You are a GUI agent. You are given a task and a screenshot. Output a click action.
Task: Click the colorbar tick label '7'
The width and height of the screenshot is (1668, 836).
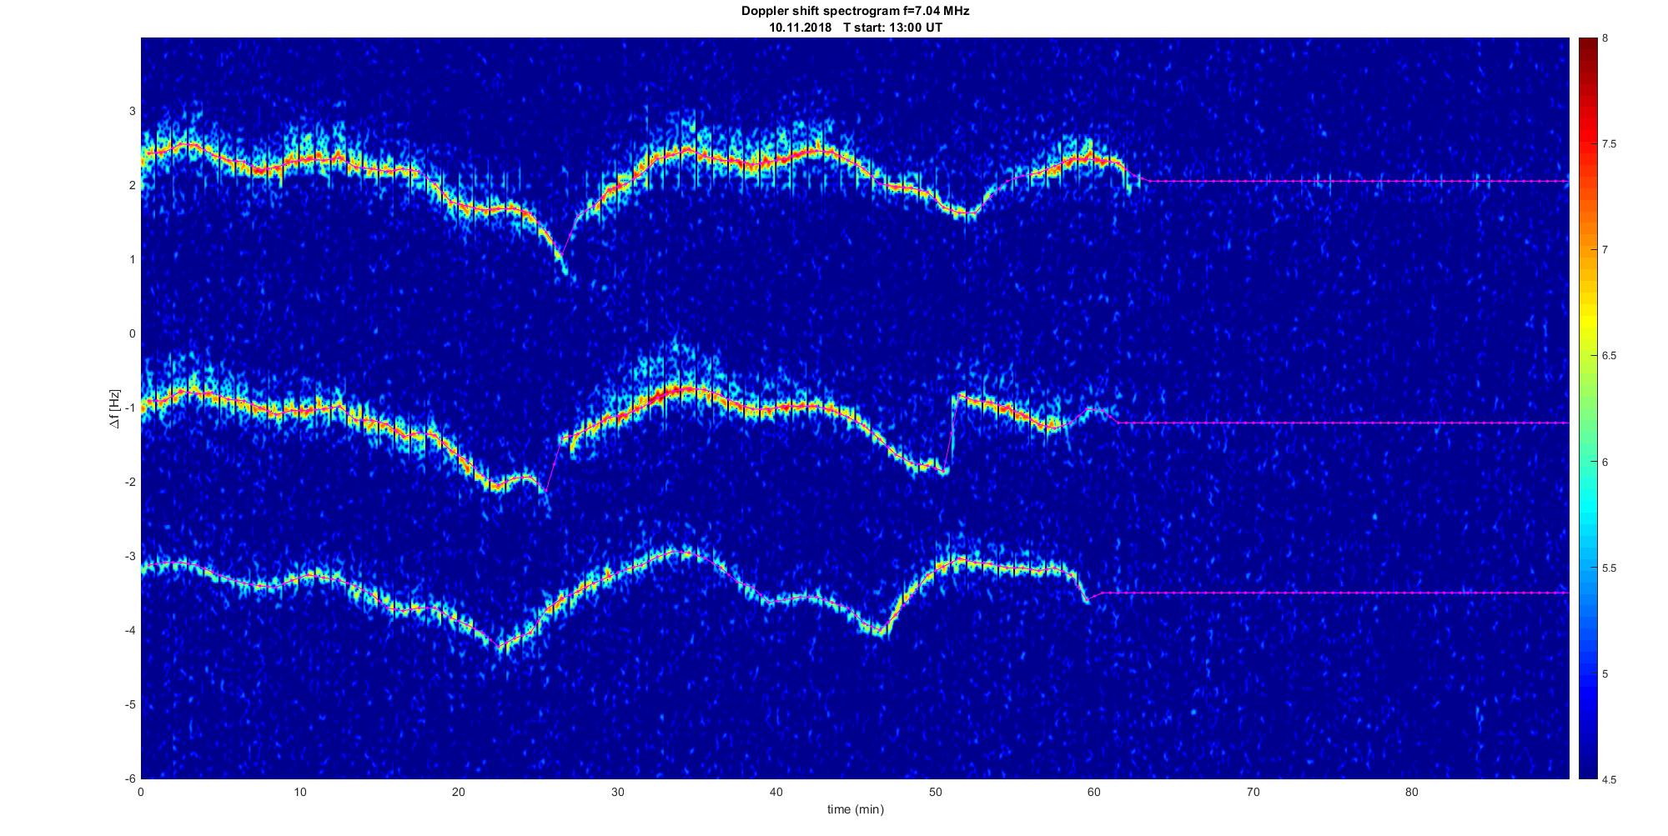click(1605, 250)
